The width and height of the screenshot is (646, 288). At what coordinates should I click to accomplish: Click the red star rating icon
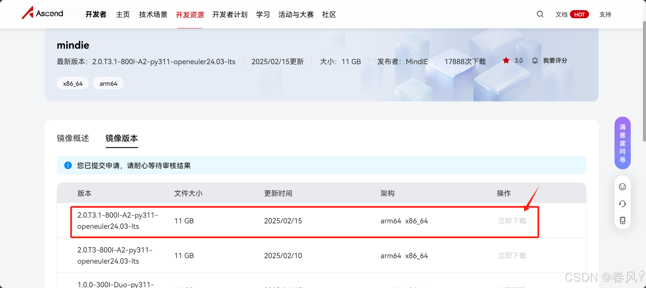(506, 61)
